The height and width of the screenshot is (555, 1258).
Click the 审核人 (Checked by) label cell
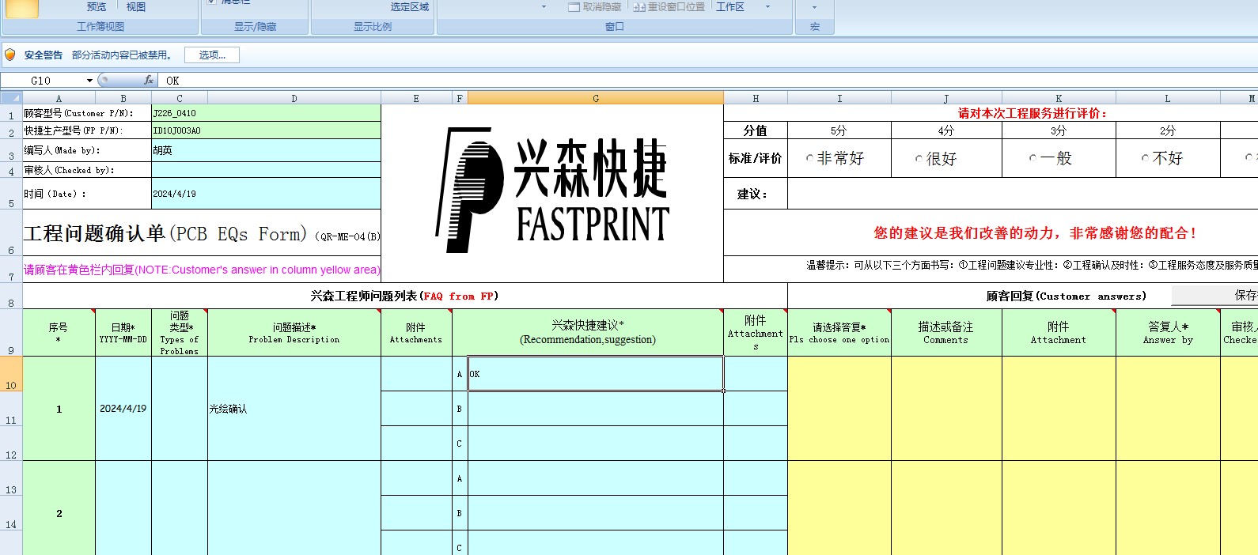pyautogui.click(x=87, y=170)
